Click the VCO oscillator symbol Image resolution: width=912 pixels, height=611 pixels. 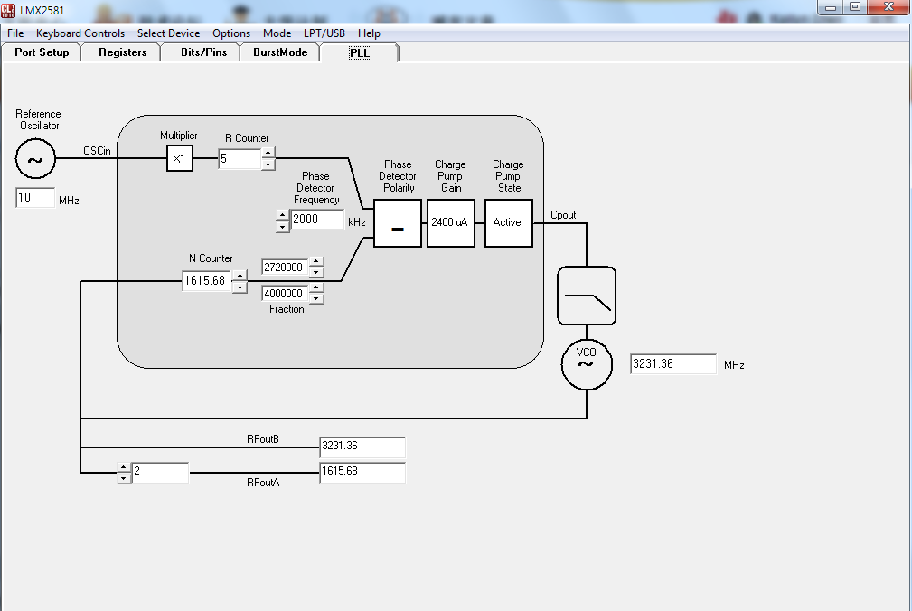(587, 364)
